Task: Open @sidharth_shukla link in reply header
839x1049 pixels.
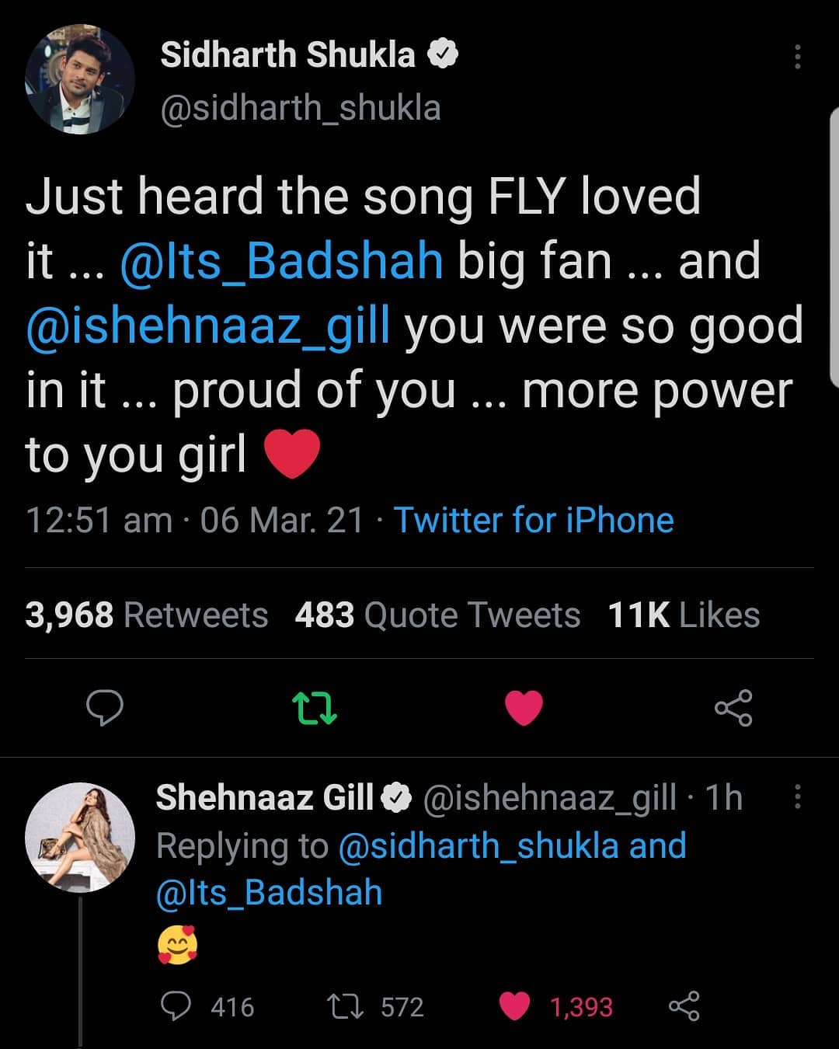Action: coord(484,845)
